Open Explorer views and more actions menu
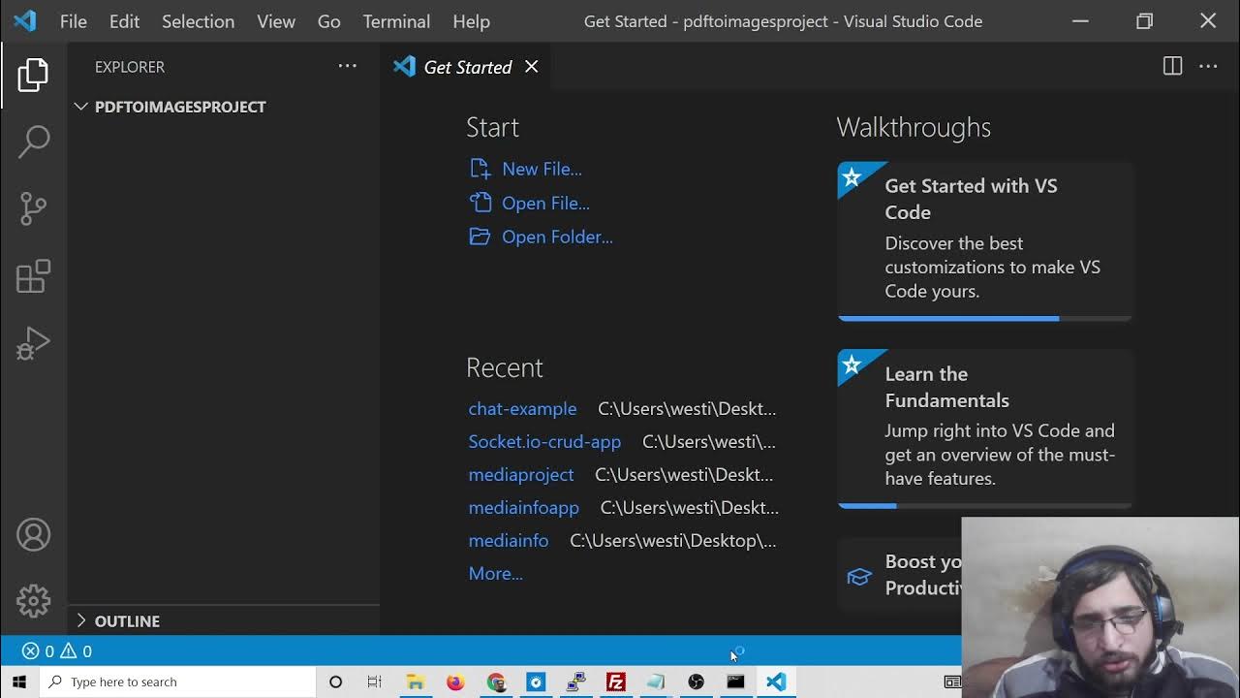Viewport: 1240px width, 698px height. [347, 66]
